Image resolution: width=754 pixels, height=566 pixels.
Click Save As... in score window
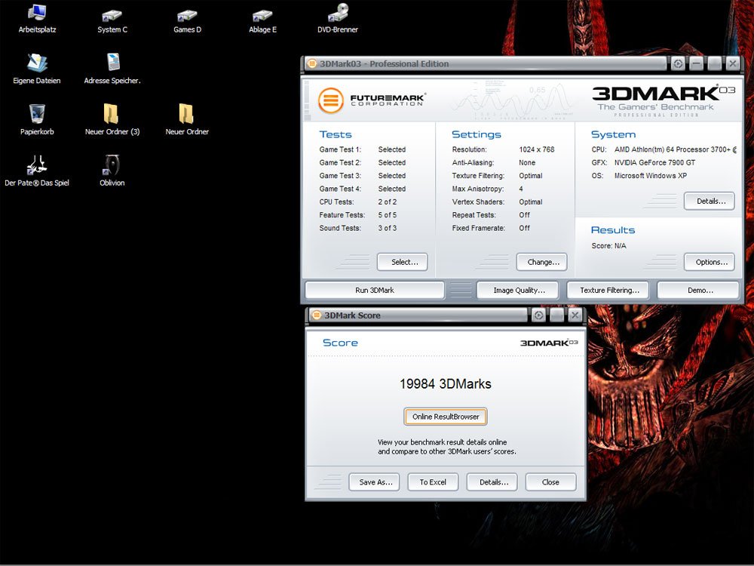click(x=374, y=482)
